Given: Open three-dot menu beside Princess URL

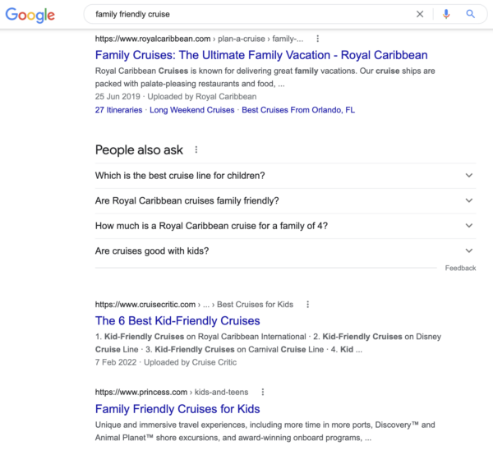Looking at the screenshot, I should point(263,393).
